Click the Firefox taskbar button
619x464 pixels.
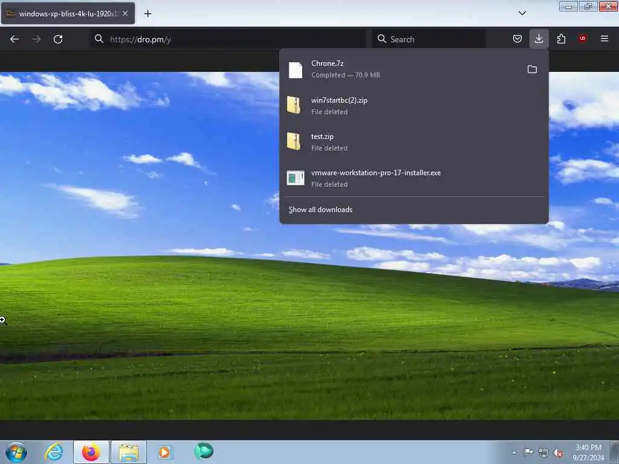click(91, 452)
